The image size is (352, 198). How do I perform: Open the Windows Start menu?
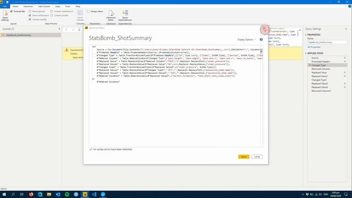coord(4,194)
